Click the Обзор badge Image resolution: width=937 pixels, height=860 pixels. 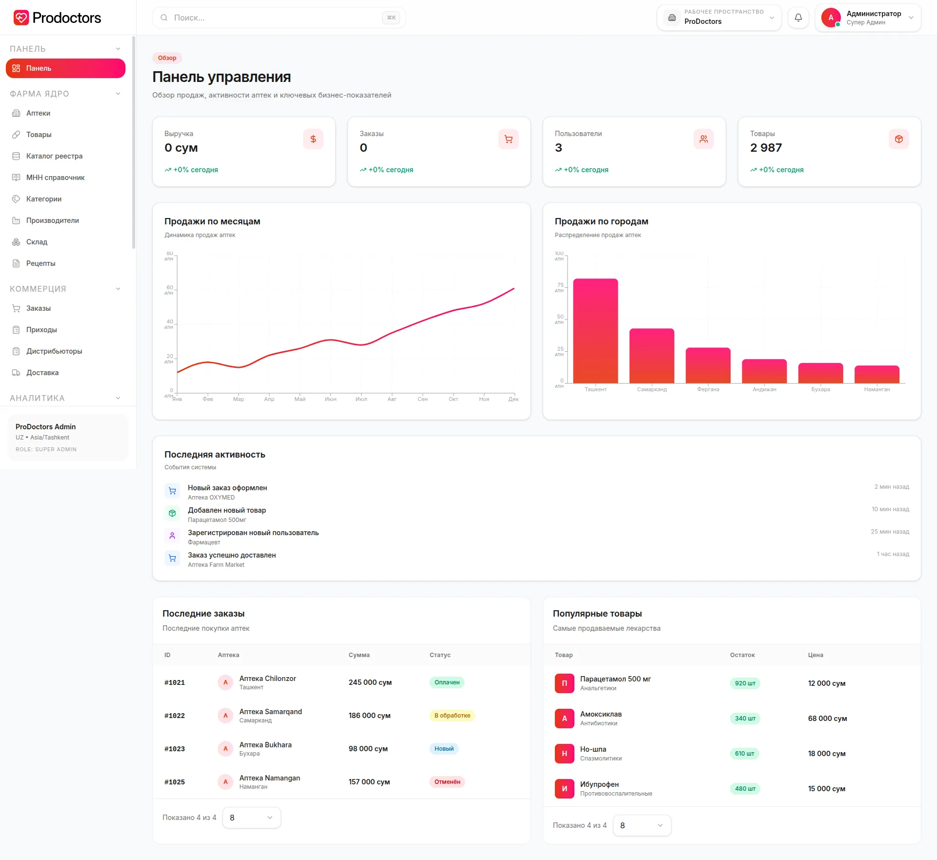(167, 58)
